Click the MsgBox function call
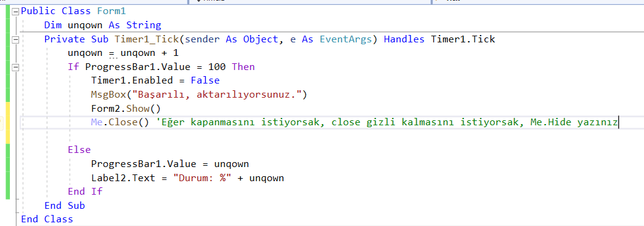644x226 pixels. point(108,95)
